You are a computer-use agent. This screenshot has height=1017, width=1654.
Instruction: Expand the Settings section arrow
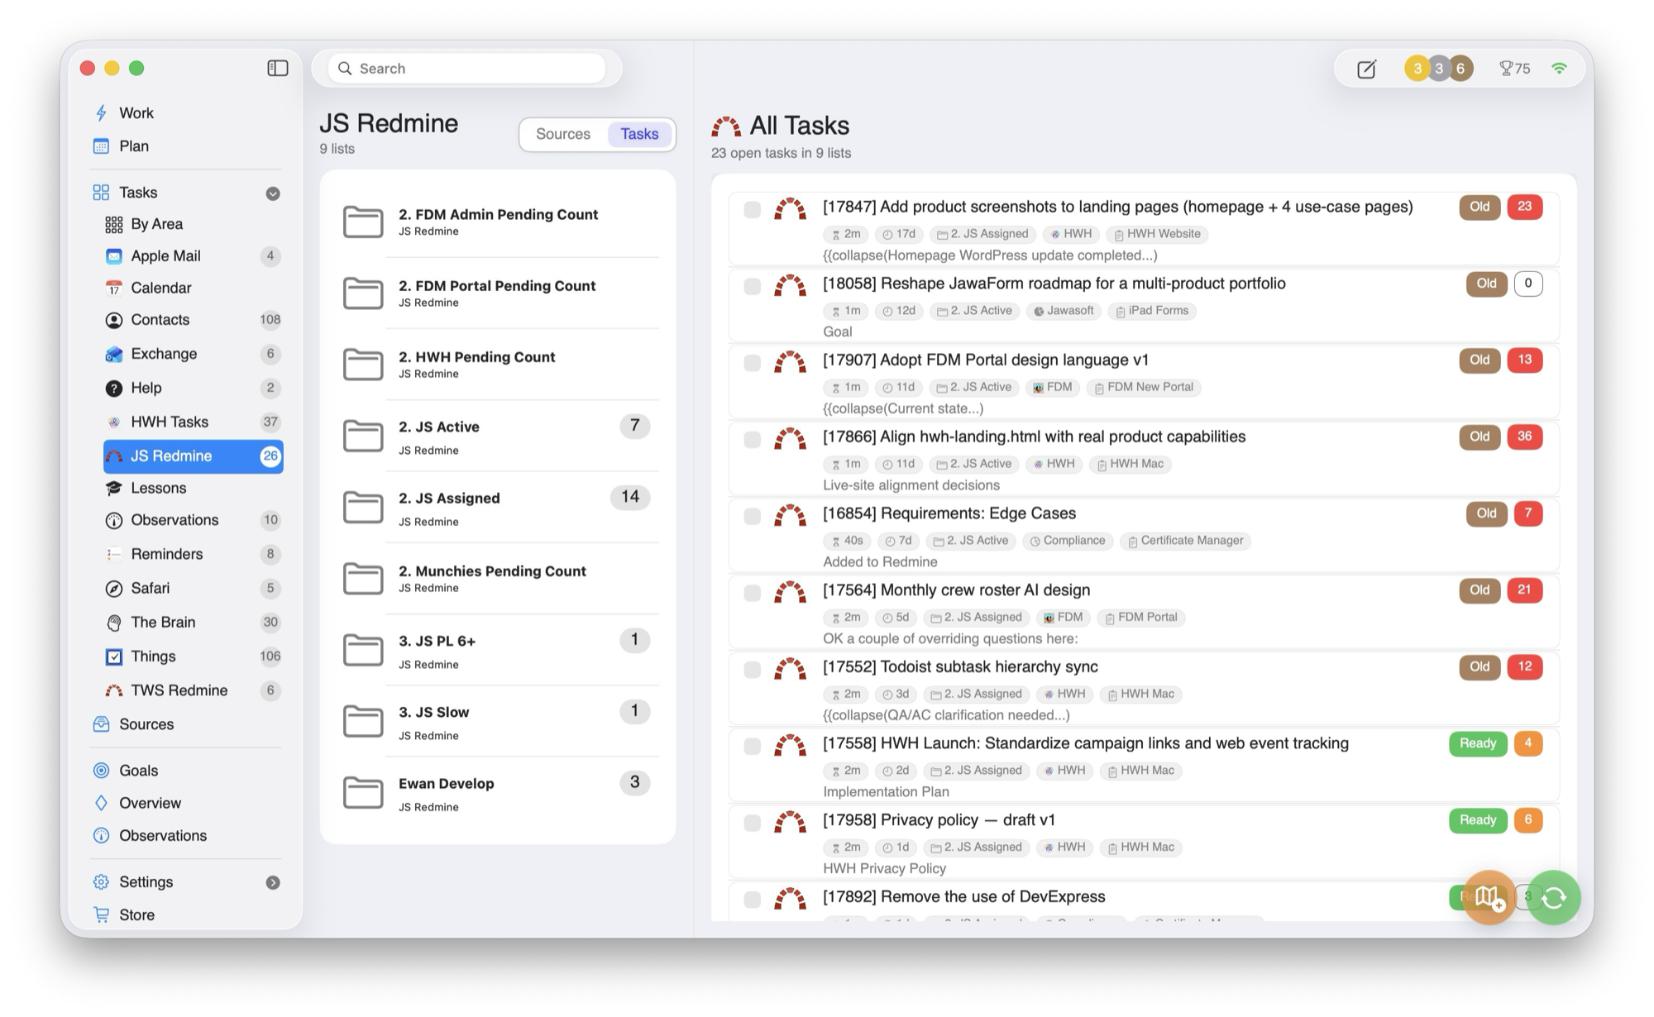click(x=273, y=883)
